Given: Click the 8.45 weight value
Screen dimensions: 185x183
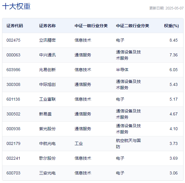Looking at the screenshot, I should pos(173,40).
